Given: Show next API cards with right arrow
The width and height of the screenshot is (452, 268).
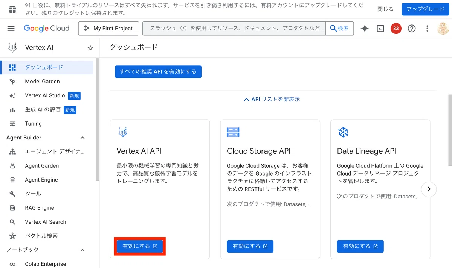Looking at the screenshot, I should point(429,189).
